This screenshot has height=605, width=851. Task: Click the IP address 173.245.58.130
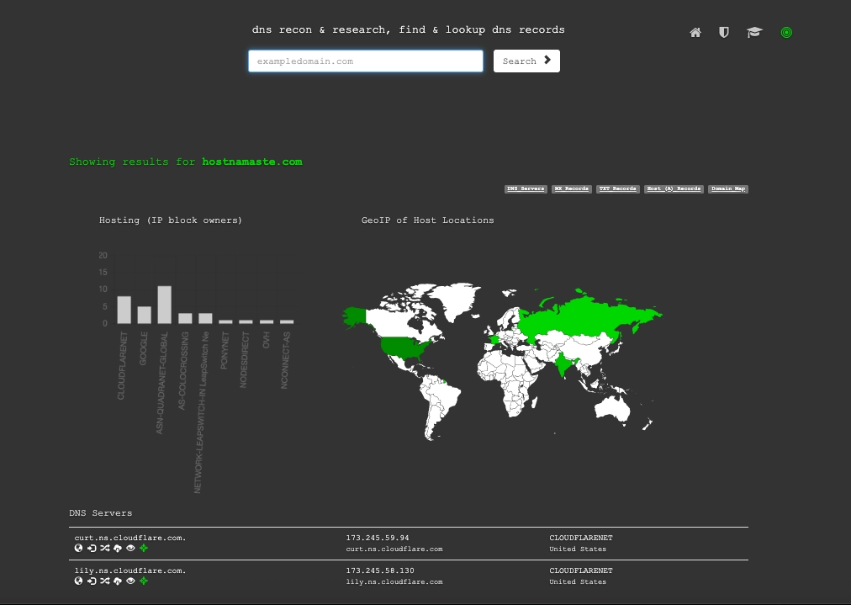pos(380,571)
